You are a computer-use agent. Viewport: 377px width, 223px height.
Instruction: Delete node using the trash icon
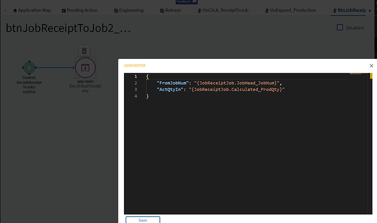pos(84,51)
